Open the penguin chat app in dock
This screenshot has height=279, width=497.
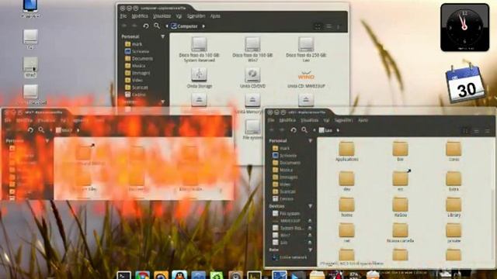click(179, 275)
